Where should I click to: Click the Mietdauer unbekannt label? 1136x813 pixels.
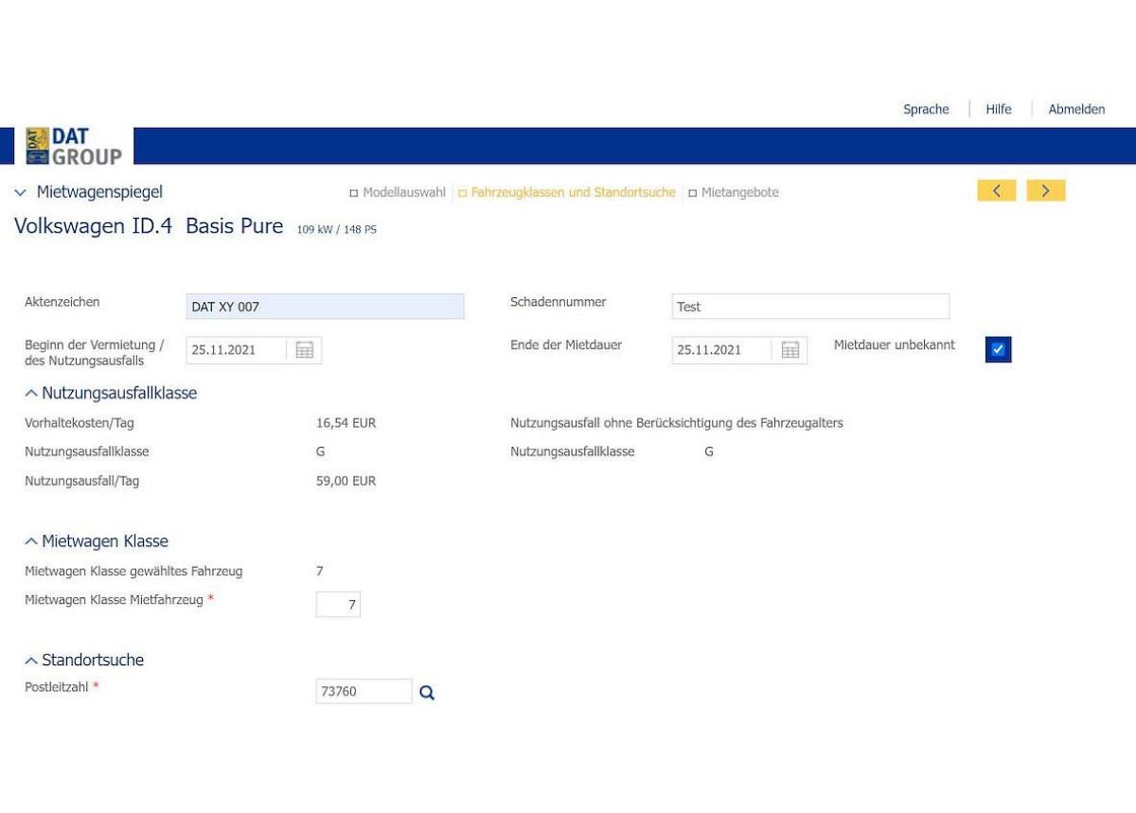pos(895,345)
